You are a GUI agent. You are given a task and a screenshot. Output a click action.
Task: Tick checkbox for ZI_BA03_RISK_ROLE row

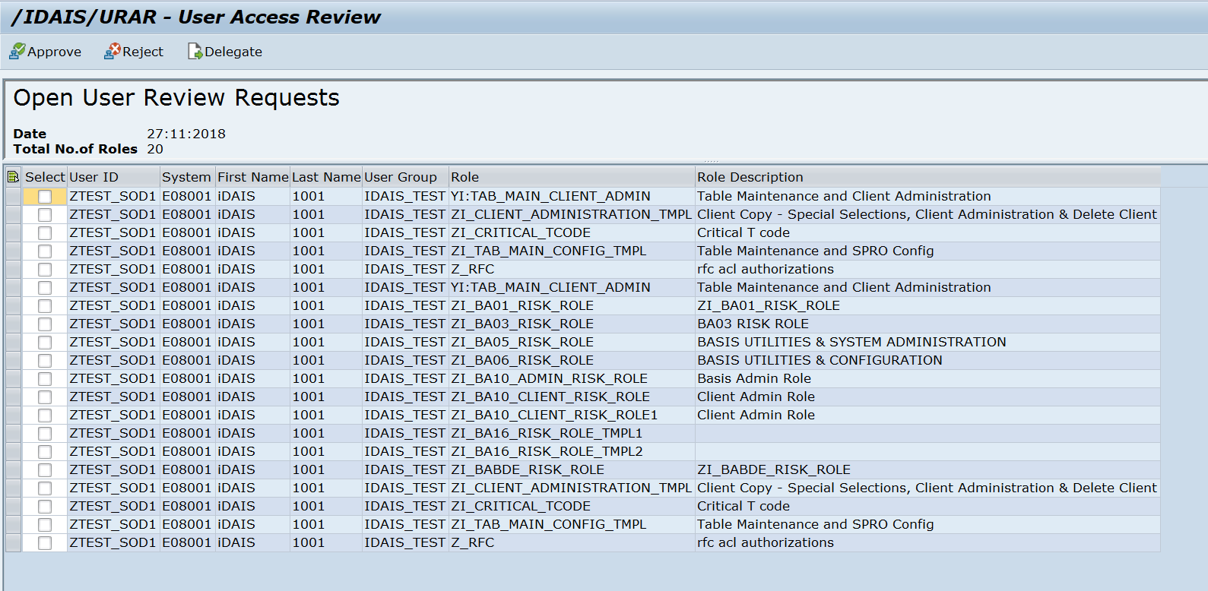click(x=45, y=324)
